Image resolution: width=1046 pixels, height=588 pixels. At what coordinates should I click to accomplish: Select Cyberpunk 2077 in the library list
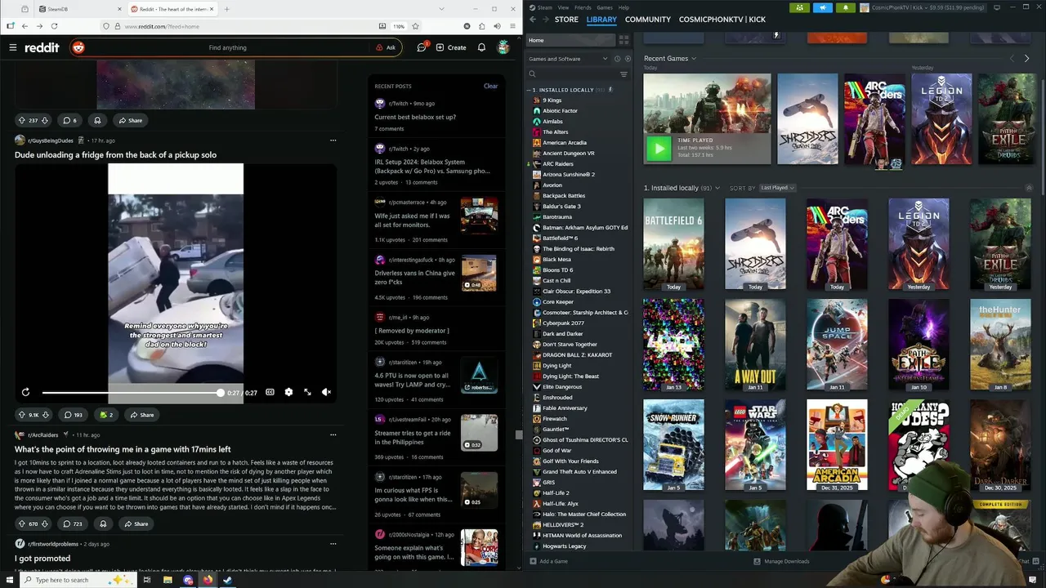click(x=563, y=323)
